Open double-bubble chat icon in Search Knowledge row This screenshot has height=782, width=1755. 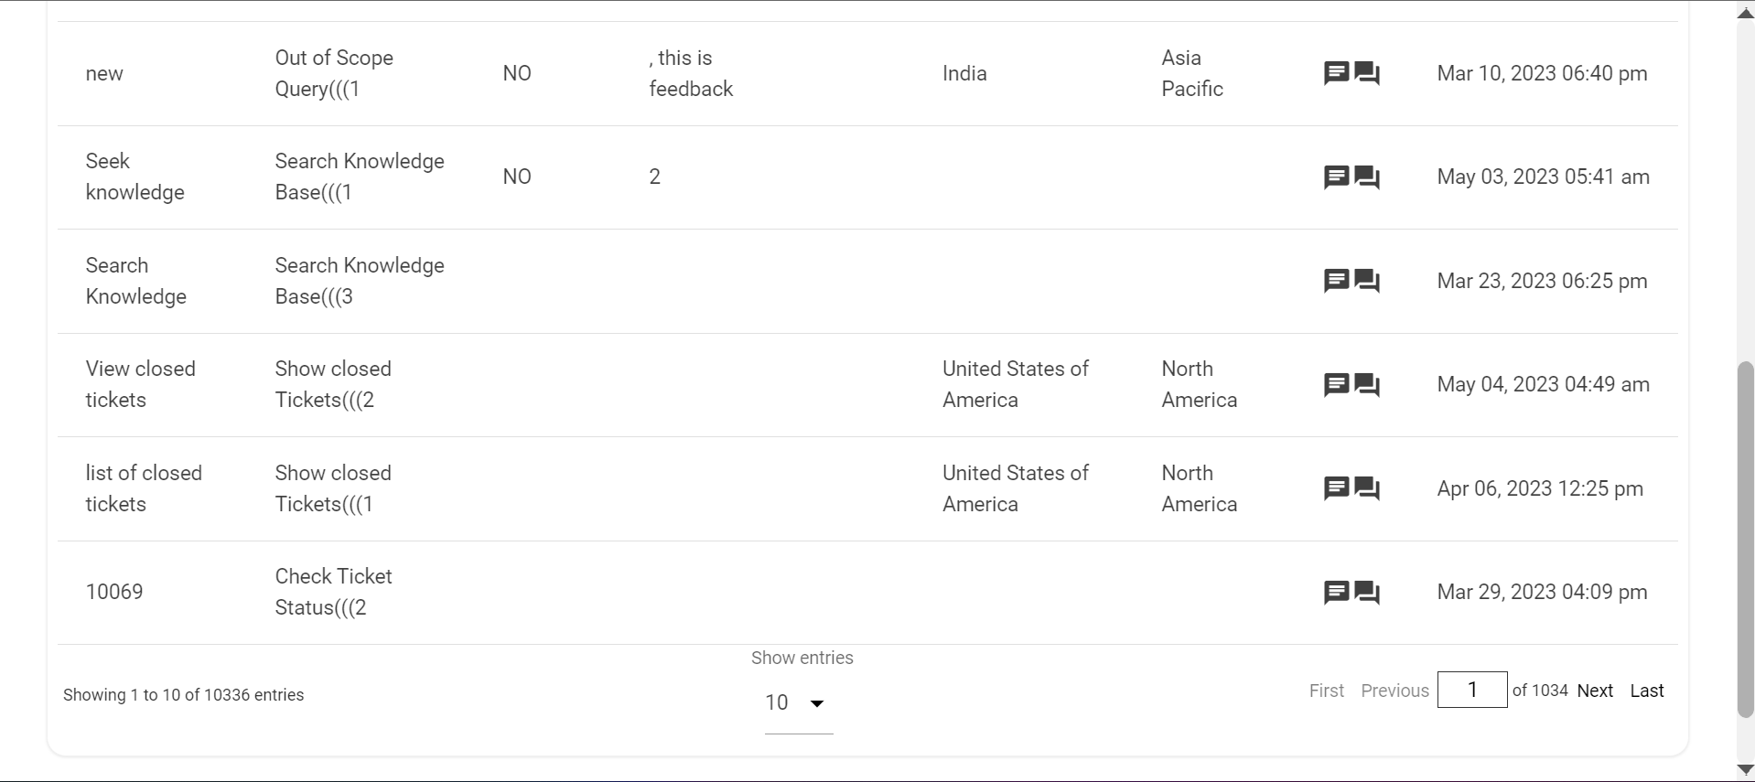(1367, 281)
